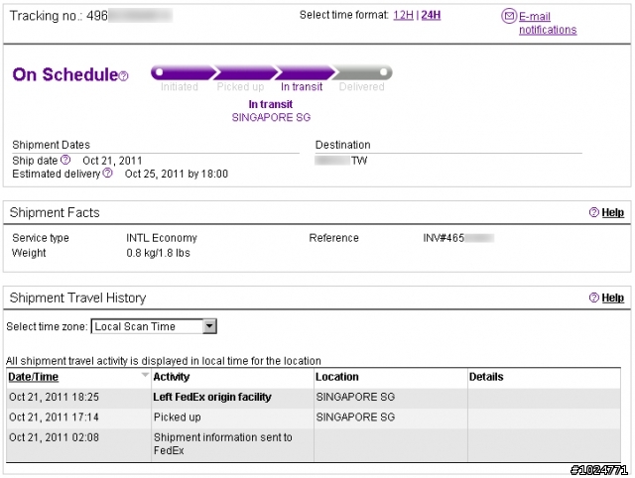Viewport: 635px width, 478px height.
Task: Click the E-mail notifications envelope icon
Action: [x=509, y=17]
